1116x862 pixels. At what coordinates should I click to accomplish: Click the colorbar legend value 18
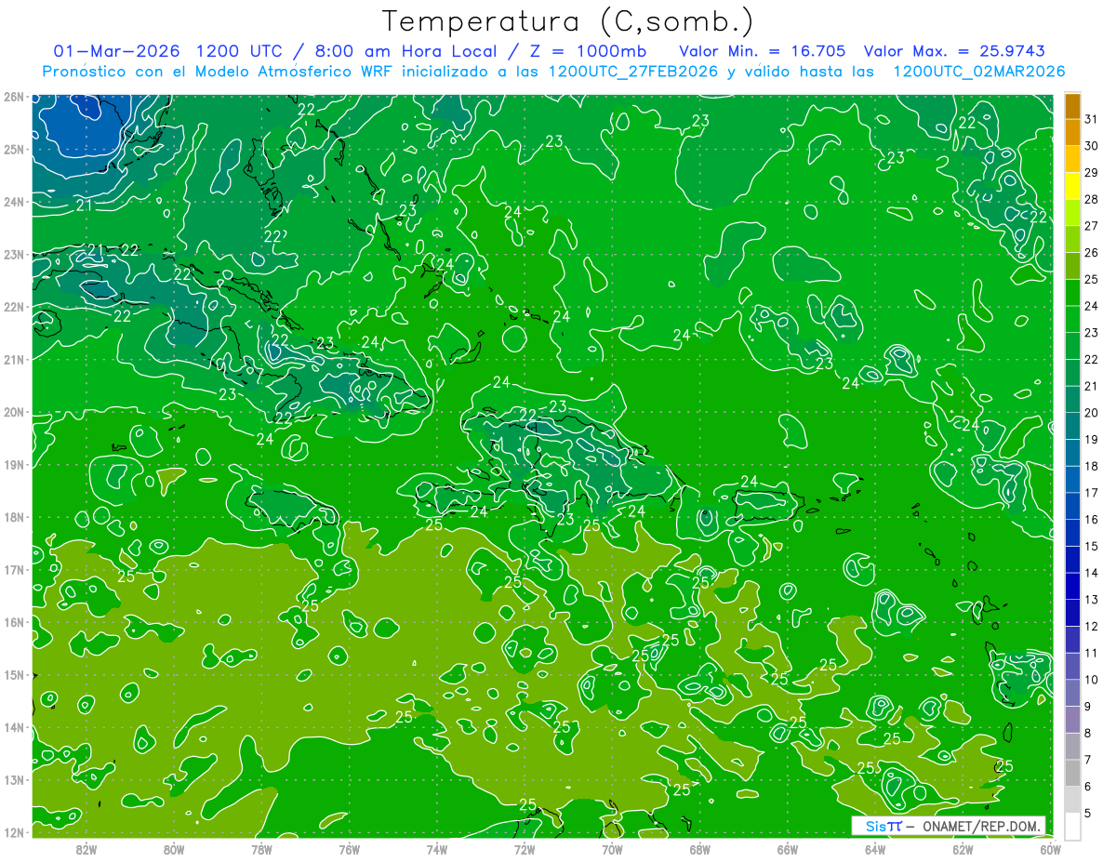click(1092, 466)
